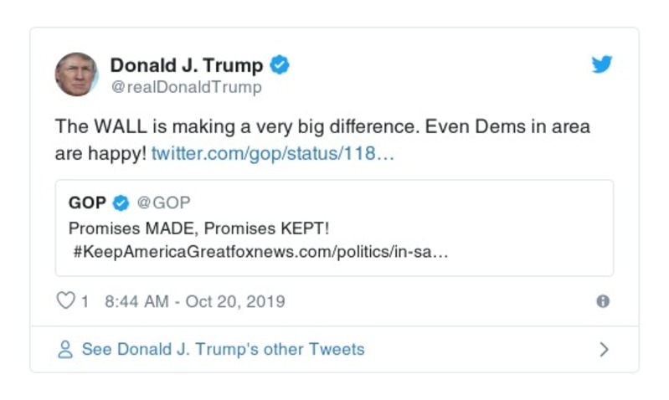Follow the twitter.com/gop/status link
This screenshot has height=400, width=669.
point(271,154)
